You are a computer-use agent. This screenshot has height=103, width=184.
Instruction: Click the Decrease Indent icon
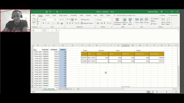pos(76,23)
